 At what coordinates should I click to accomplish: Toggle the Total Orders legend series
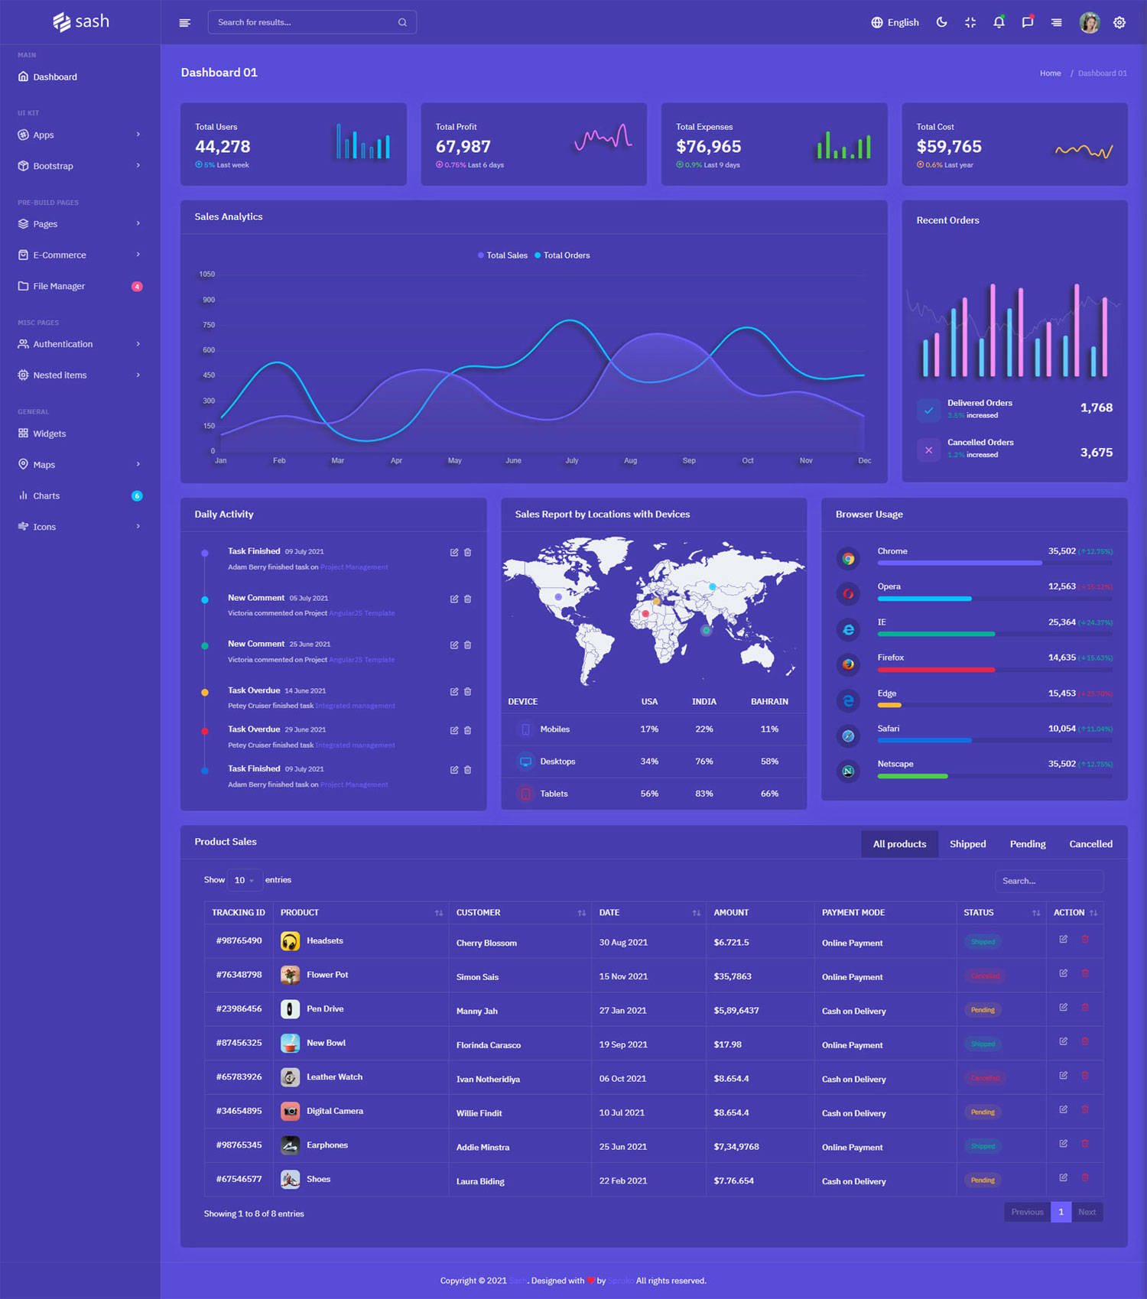coord(562,255)
